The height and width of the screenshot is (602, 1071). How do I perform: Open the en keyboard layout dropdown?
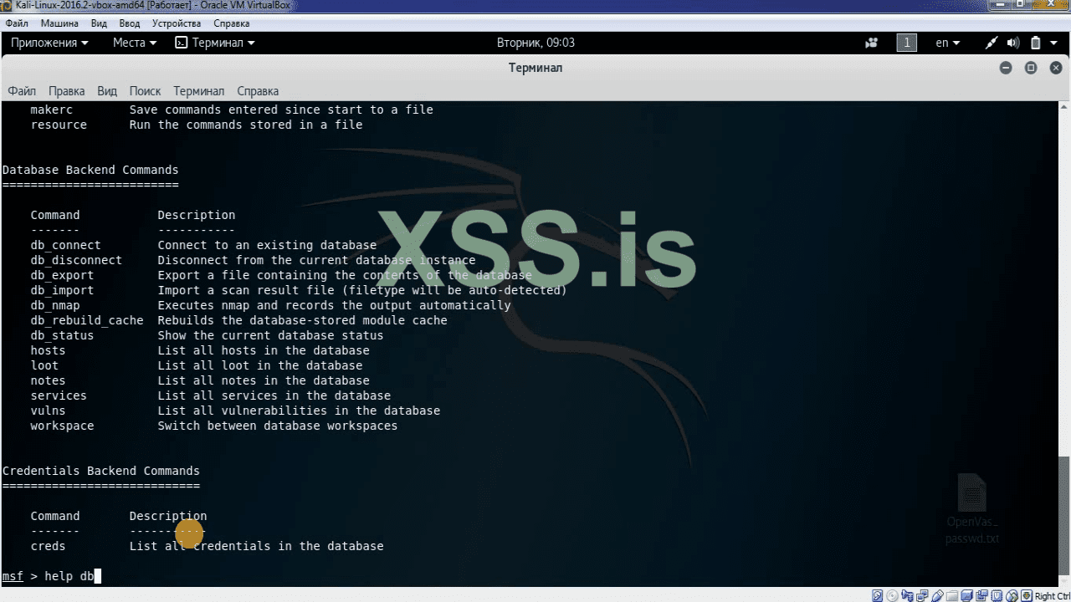947,43
